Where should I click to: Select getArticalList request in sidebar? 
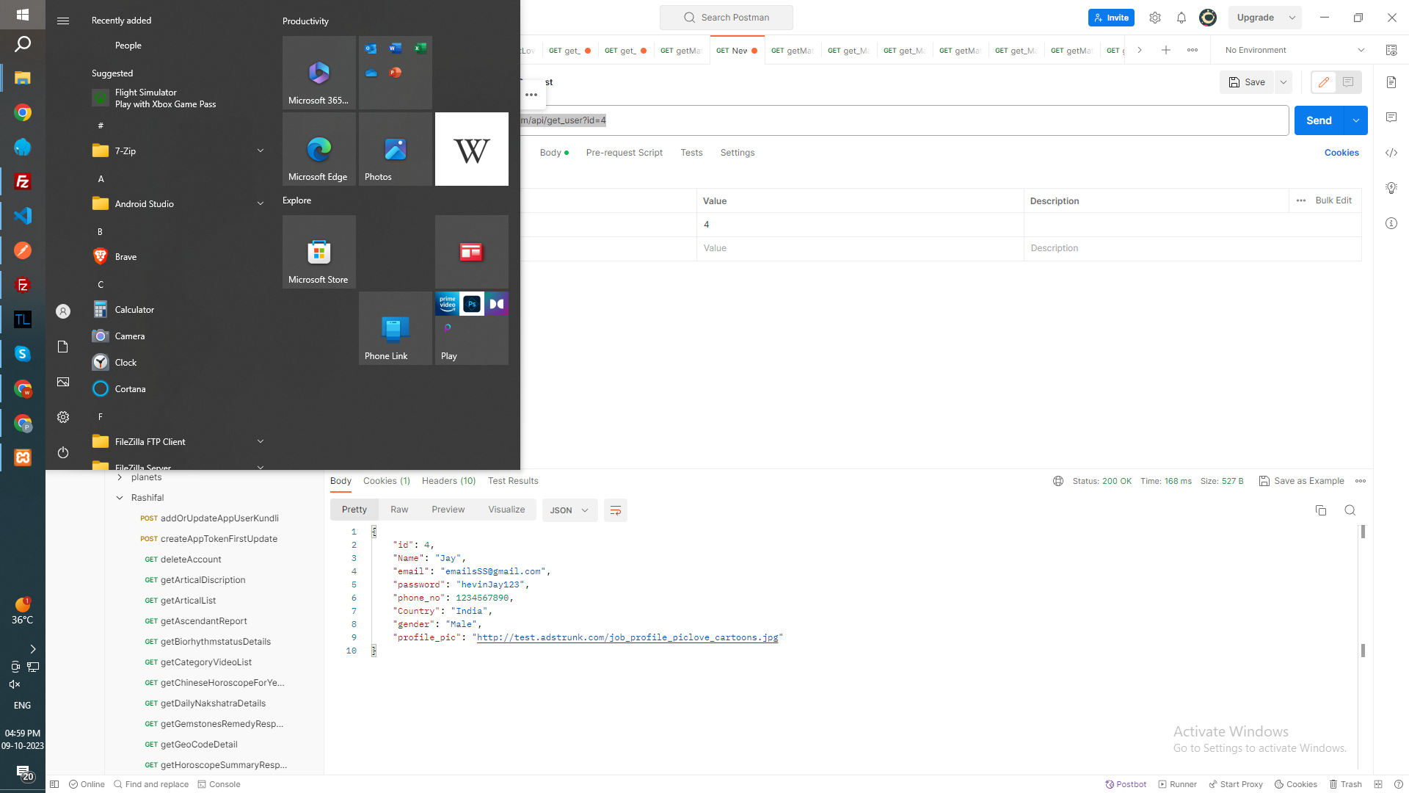pyautogui.click(x=188, y=601)
